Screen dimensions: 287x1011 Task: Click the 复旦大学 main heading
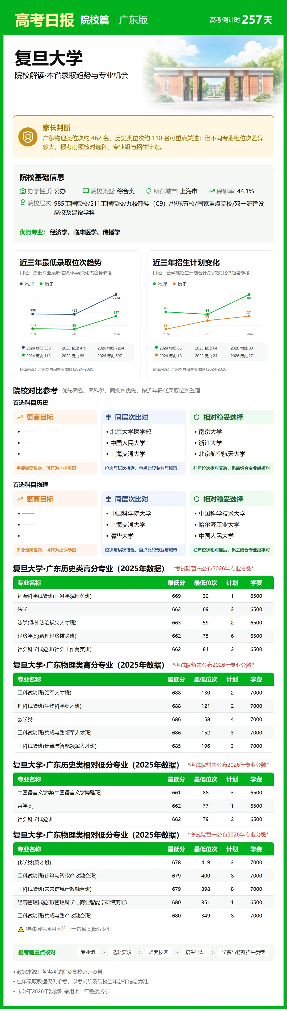(x=49, y=58)
